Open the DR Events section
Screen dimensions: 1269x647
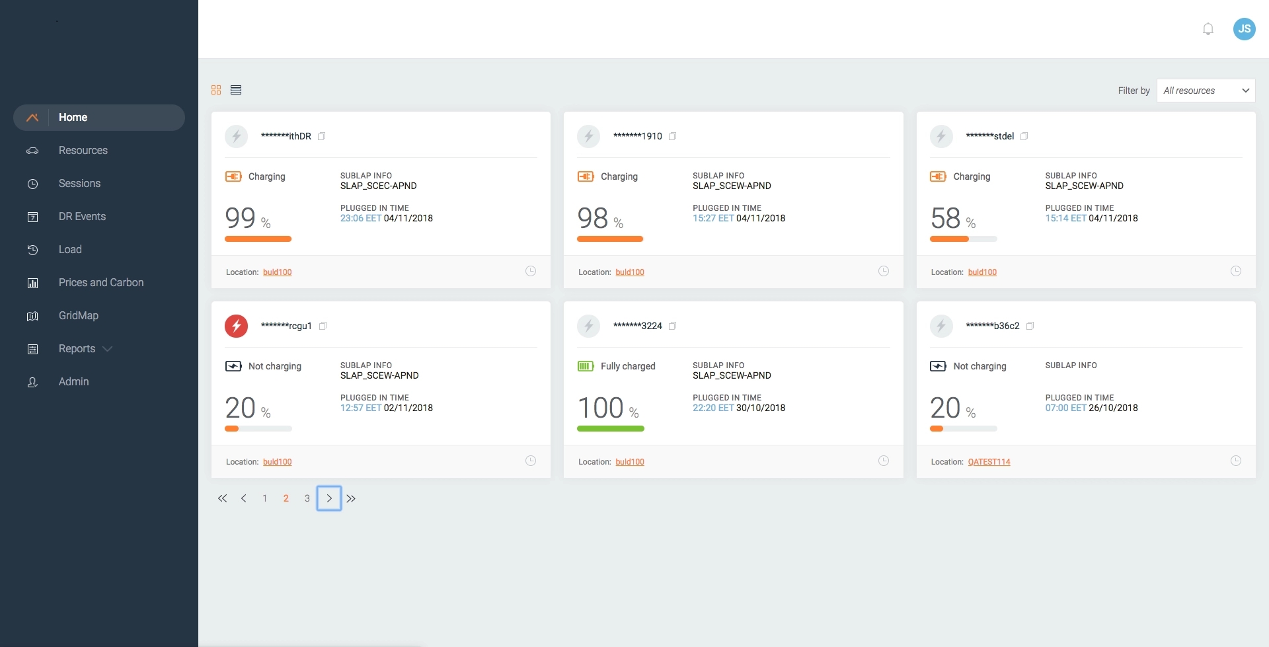point(82,217)
